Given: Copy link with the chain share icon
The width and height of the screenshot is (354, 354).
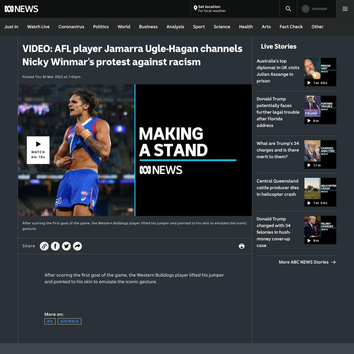Looking at the screenshot, I should (44, 246).
